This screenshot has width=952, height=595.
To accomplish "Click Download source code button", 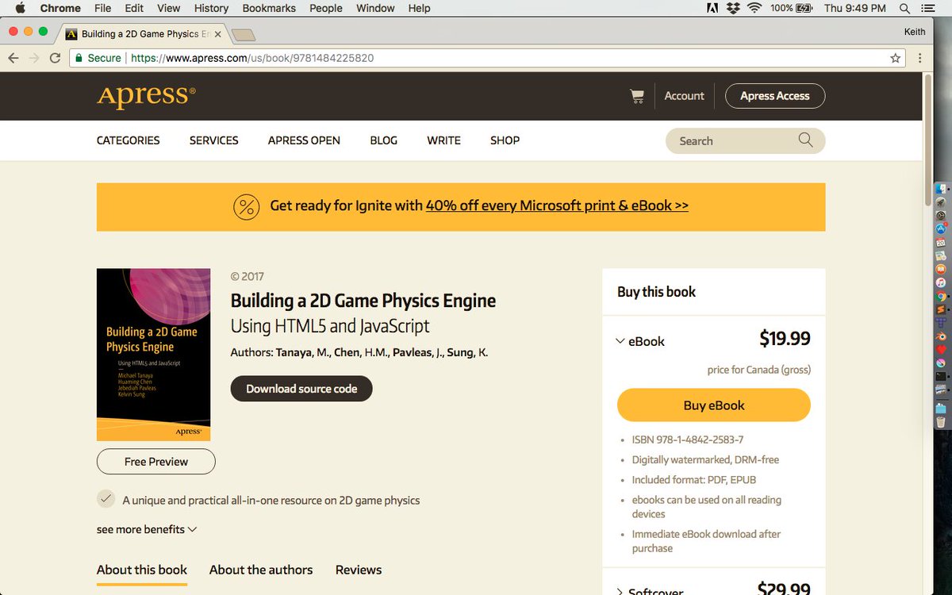I will (x=301, y=389).
